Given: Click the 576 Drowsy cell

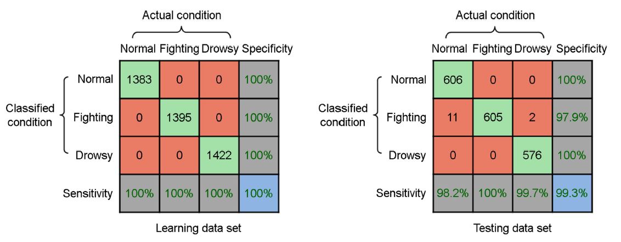Looking at the screenshot, I should coord(532,155).
